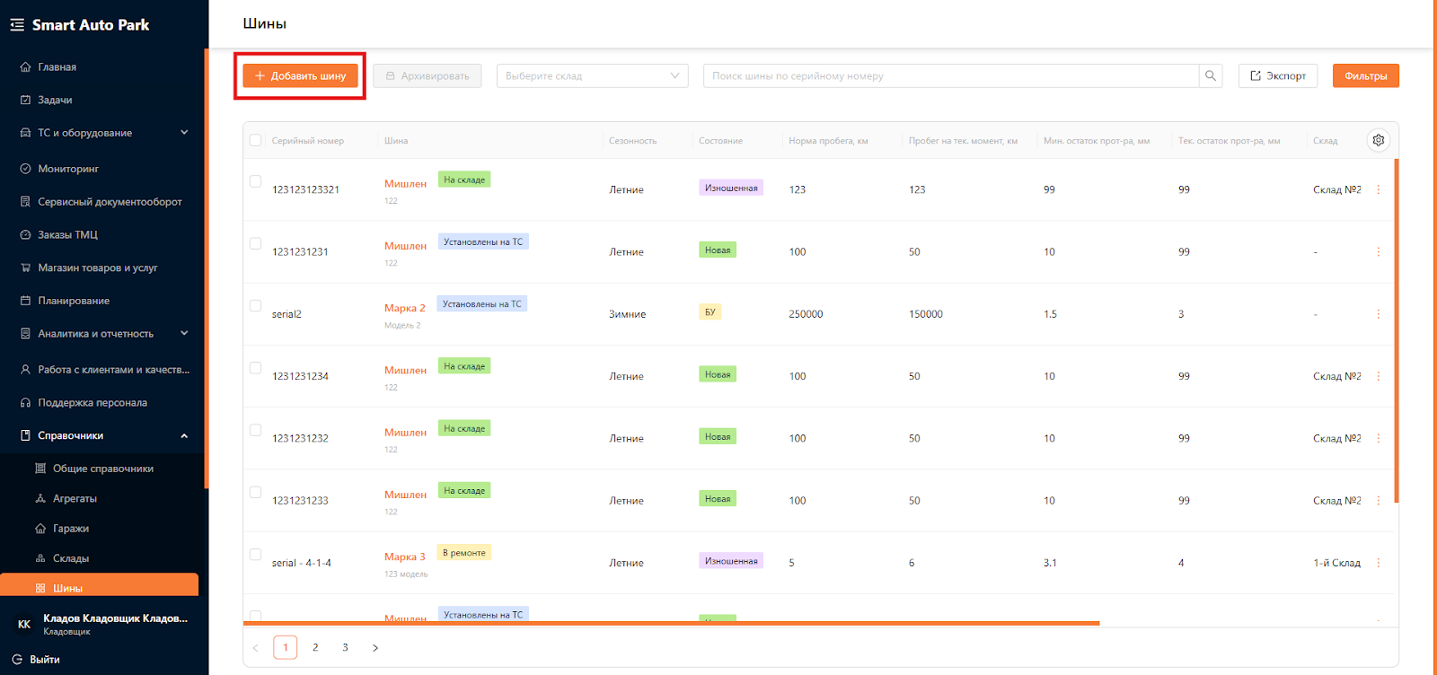The width and height of the screenshot is (1437, 675).
Task: Navigate to Заказы ТМЦ menu item
Action: [67, 235]
